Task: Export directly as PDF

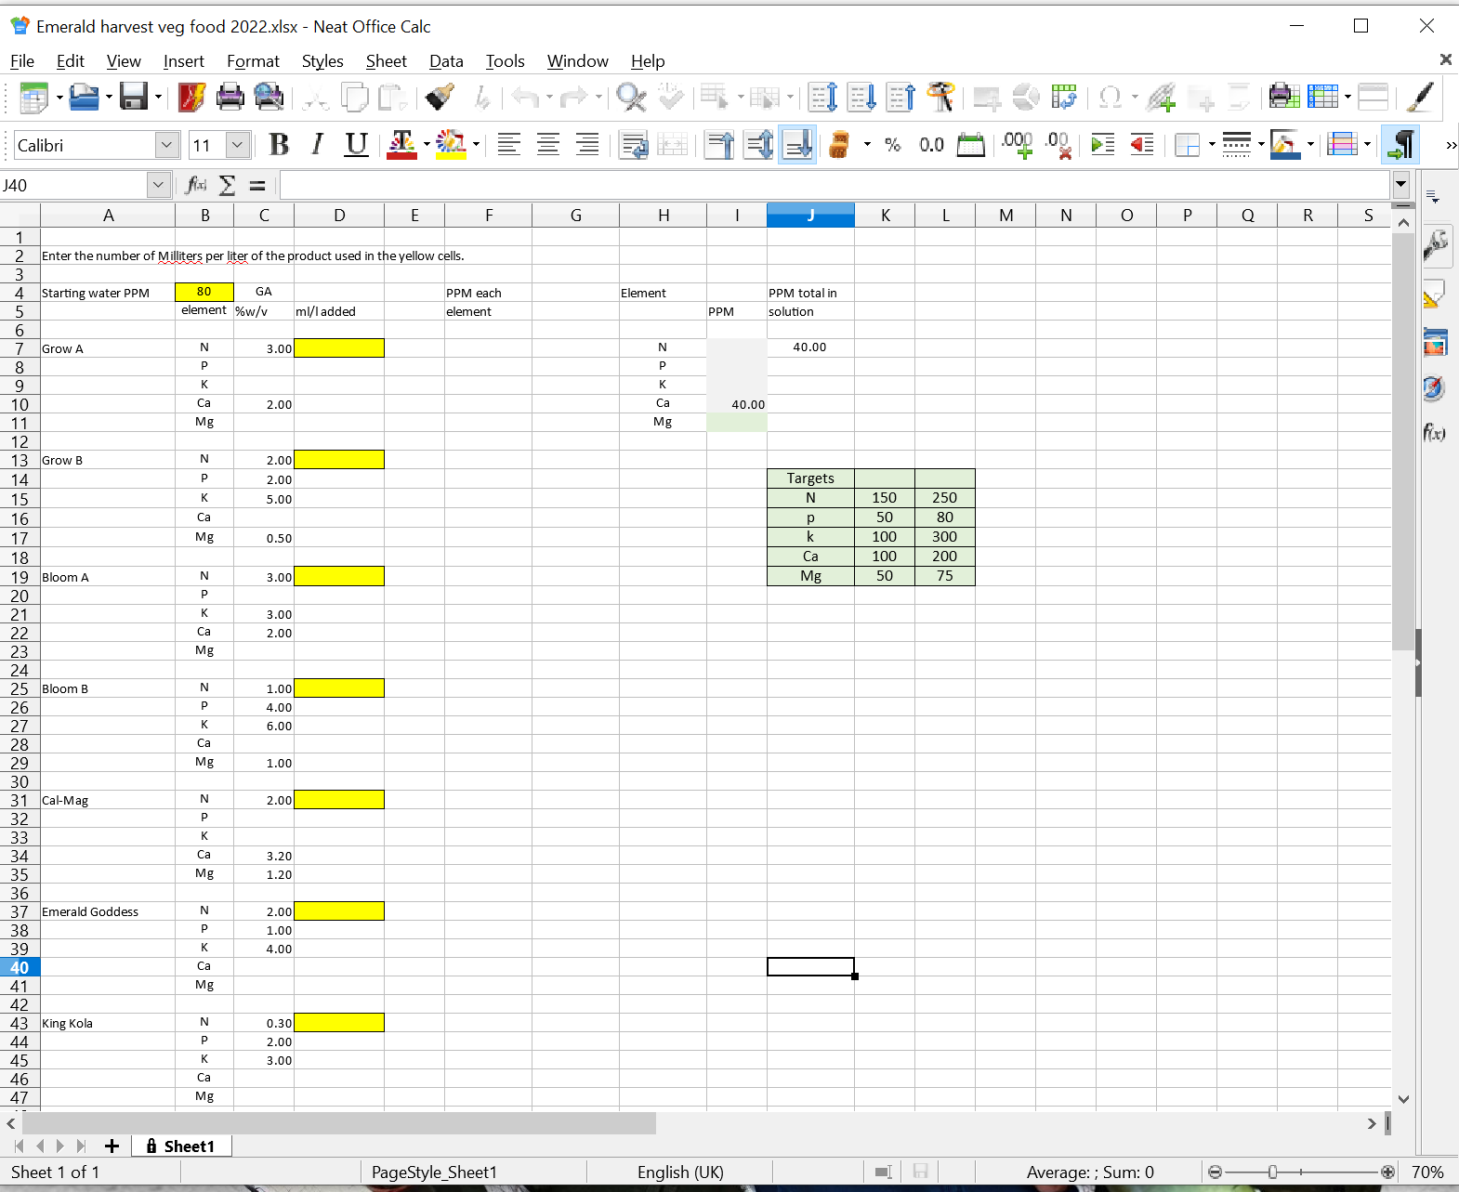Action: (191, 97)
